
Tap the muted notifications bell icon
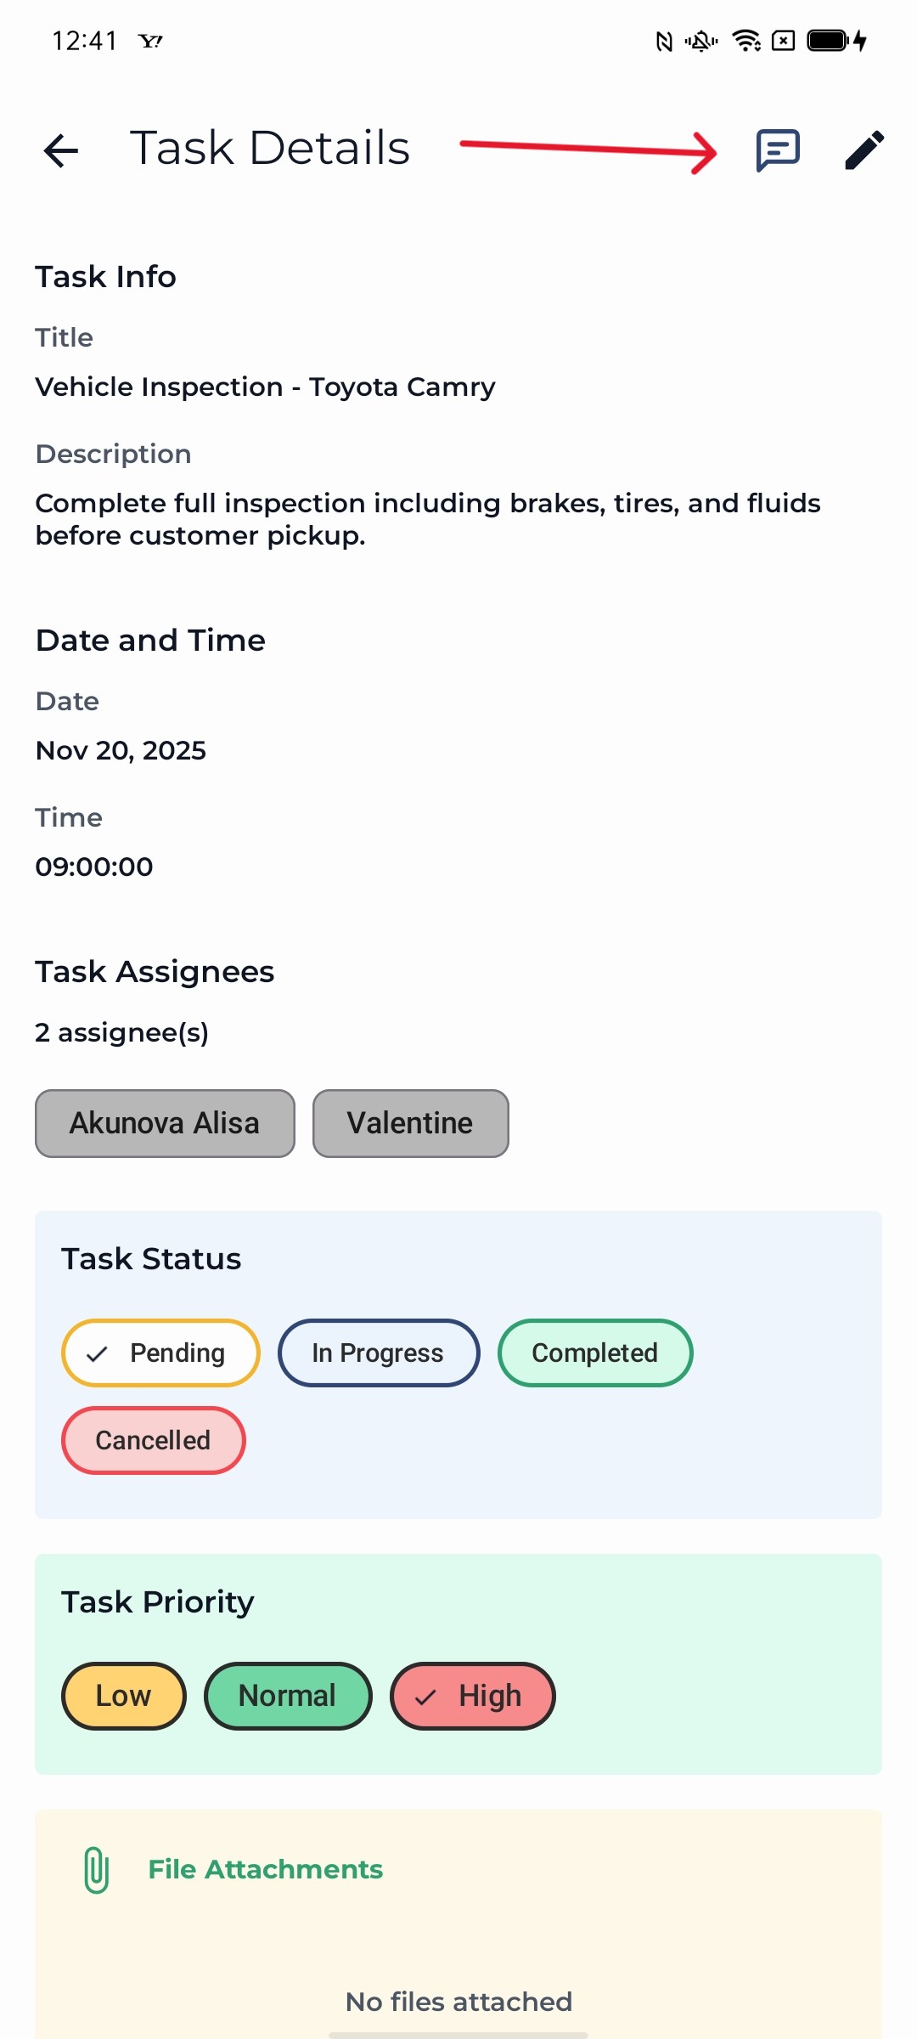pos(701,40)
